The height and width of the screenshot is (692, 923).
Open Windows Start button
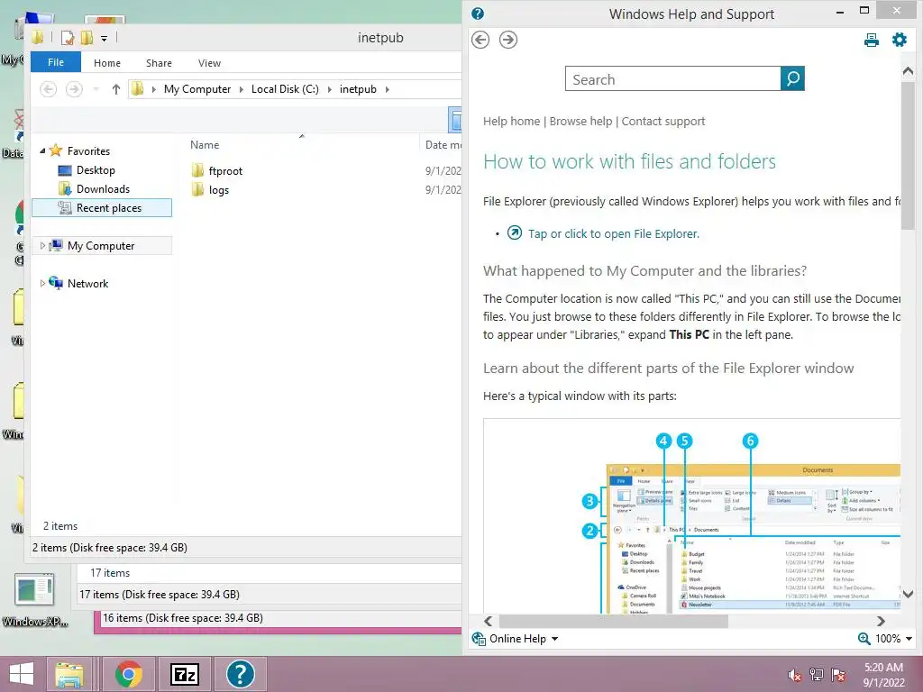(22, 674)
